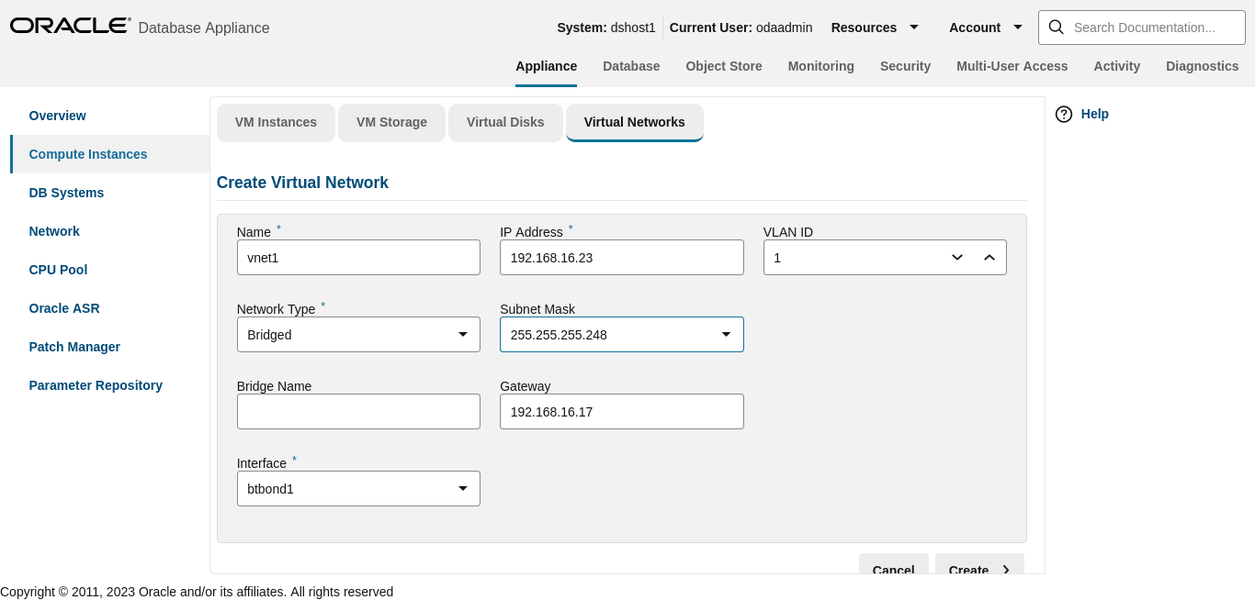Open the Subnet Mask dropdown

727,334
